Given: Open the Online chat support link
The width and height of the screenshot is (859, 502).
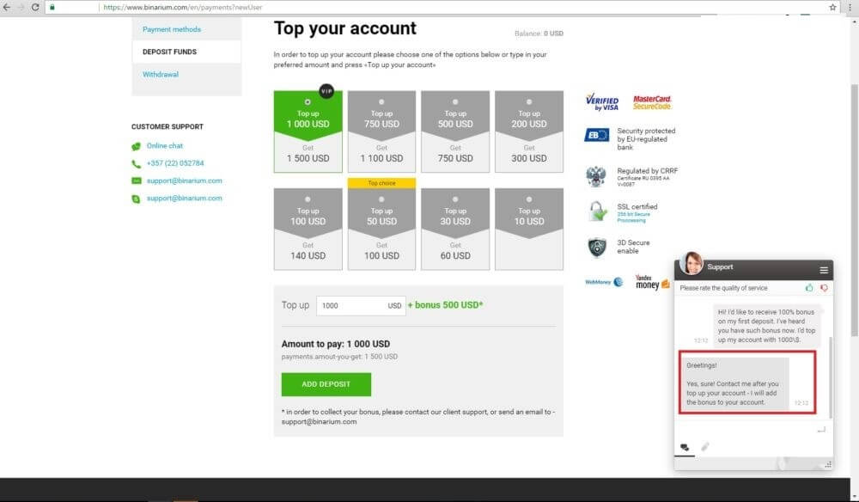Looking at the screenshot, I should click(164, 146).
